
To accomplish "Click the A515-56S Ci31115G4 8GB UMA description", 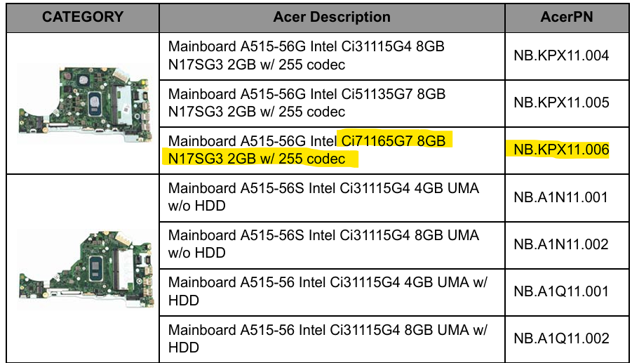I will [323, 244].
